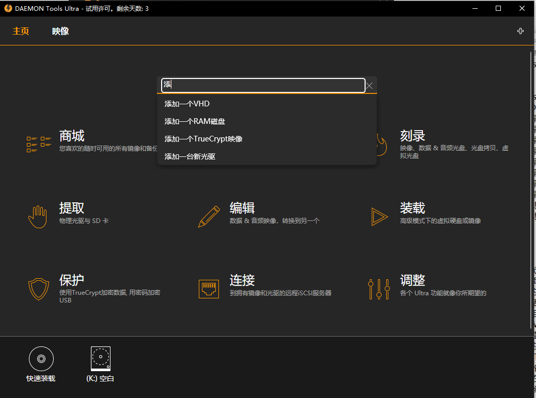Open the 主页 tab
Viewport: 536px width, 398px height.
(x=21, y=31)
